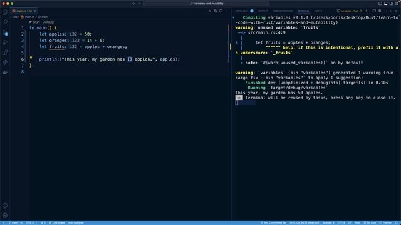Click the src/main.rs:4:9 link in terminal
Image resolution: width=401 pixels, height=225 pixels.
(266, 32)
